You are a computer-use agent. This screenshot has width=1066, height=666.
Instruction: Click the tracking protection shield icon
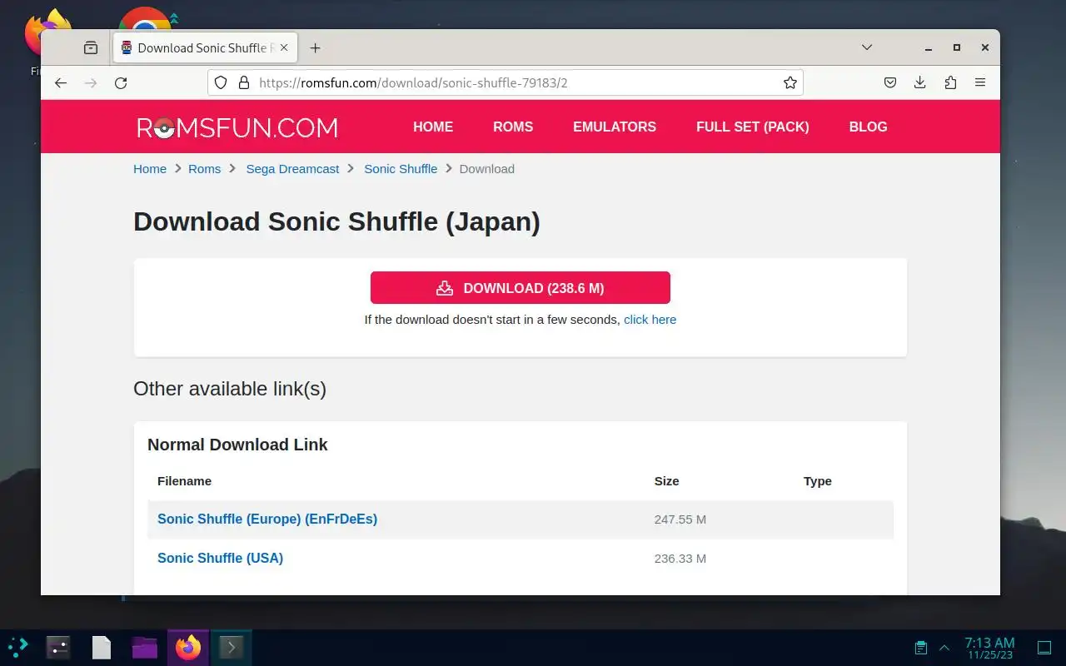221,82
